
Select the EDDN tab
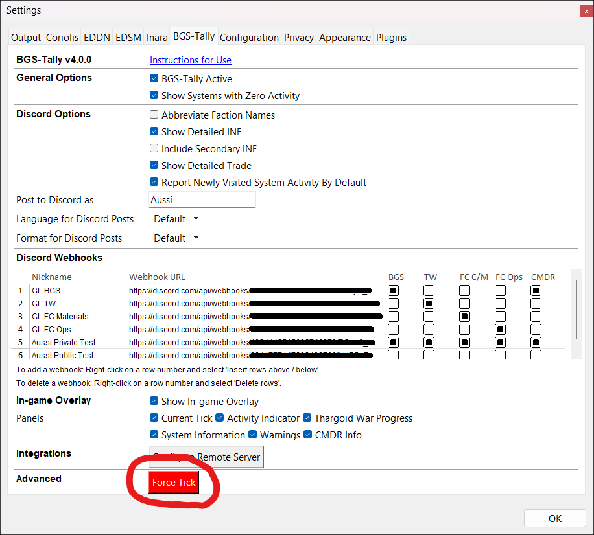coord(97,37)
